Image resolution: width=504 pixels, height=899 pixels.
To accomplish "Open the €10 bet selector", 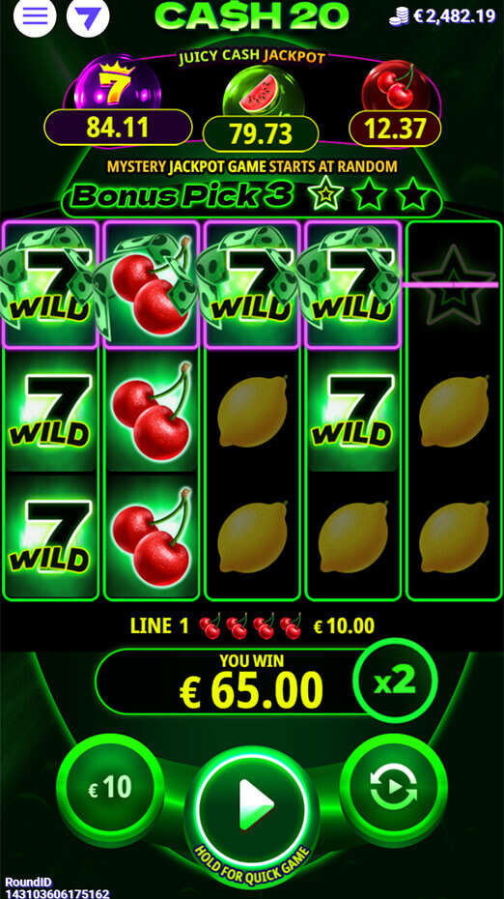I will click(110, 787).
